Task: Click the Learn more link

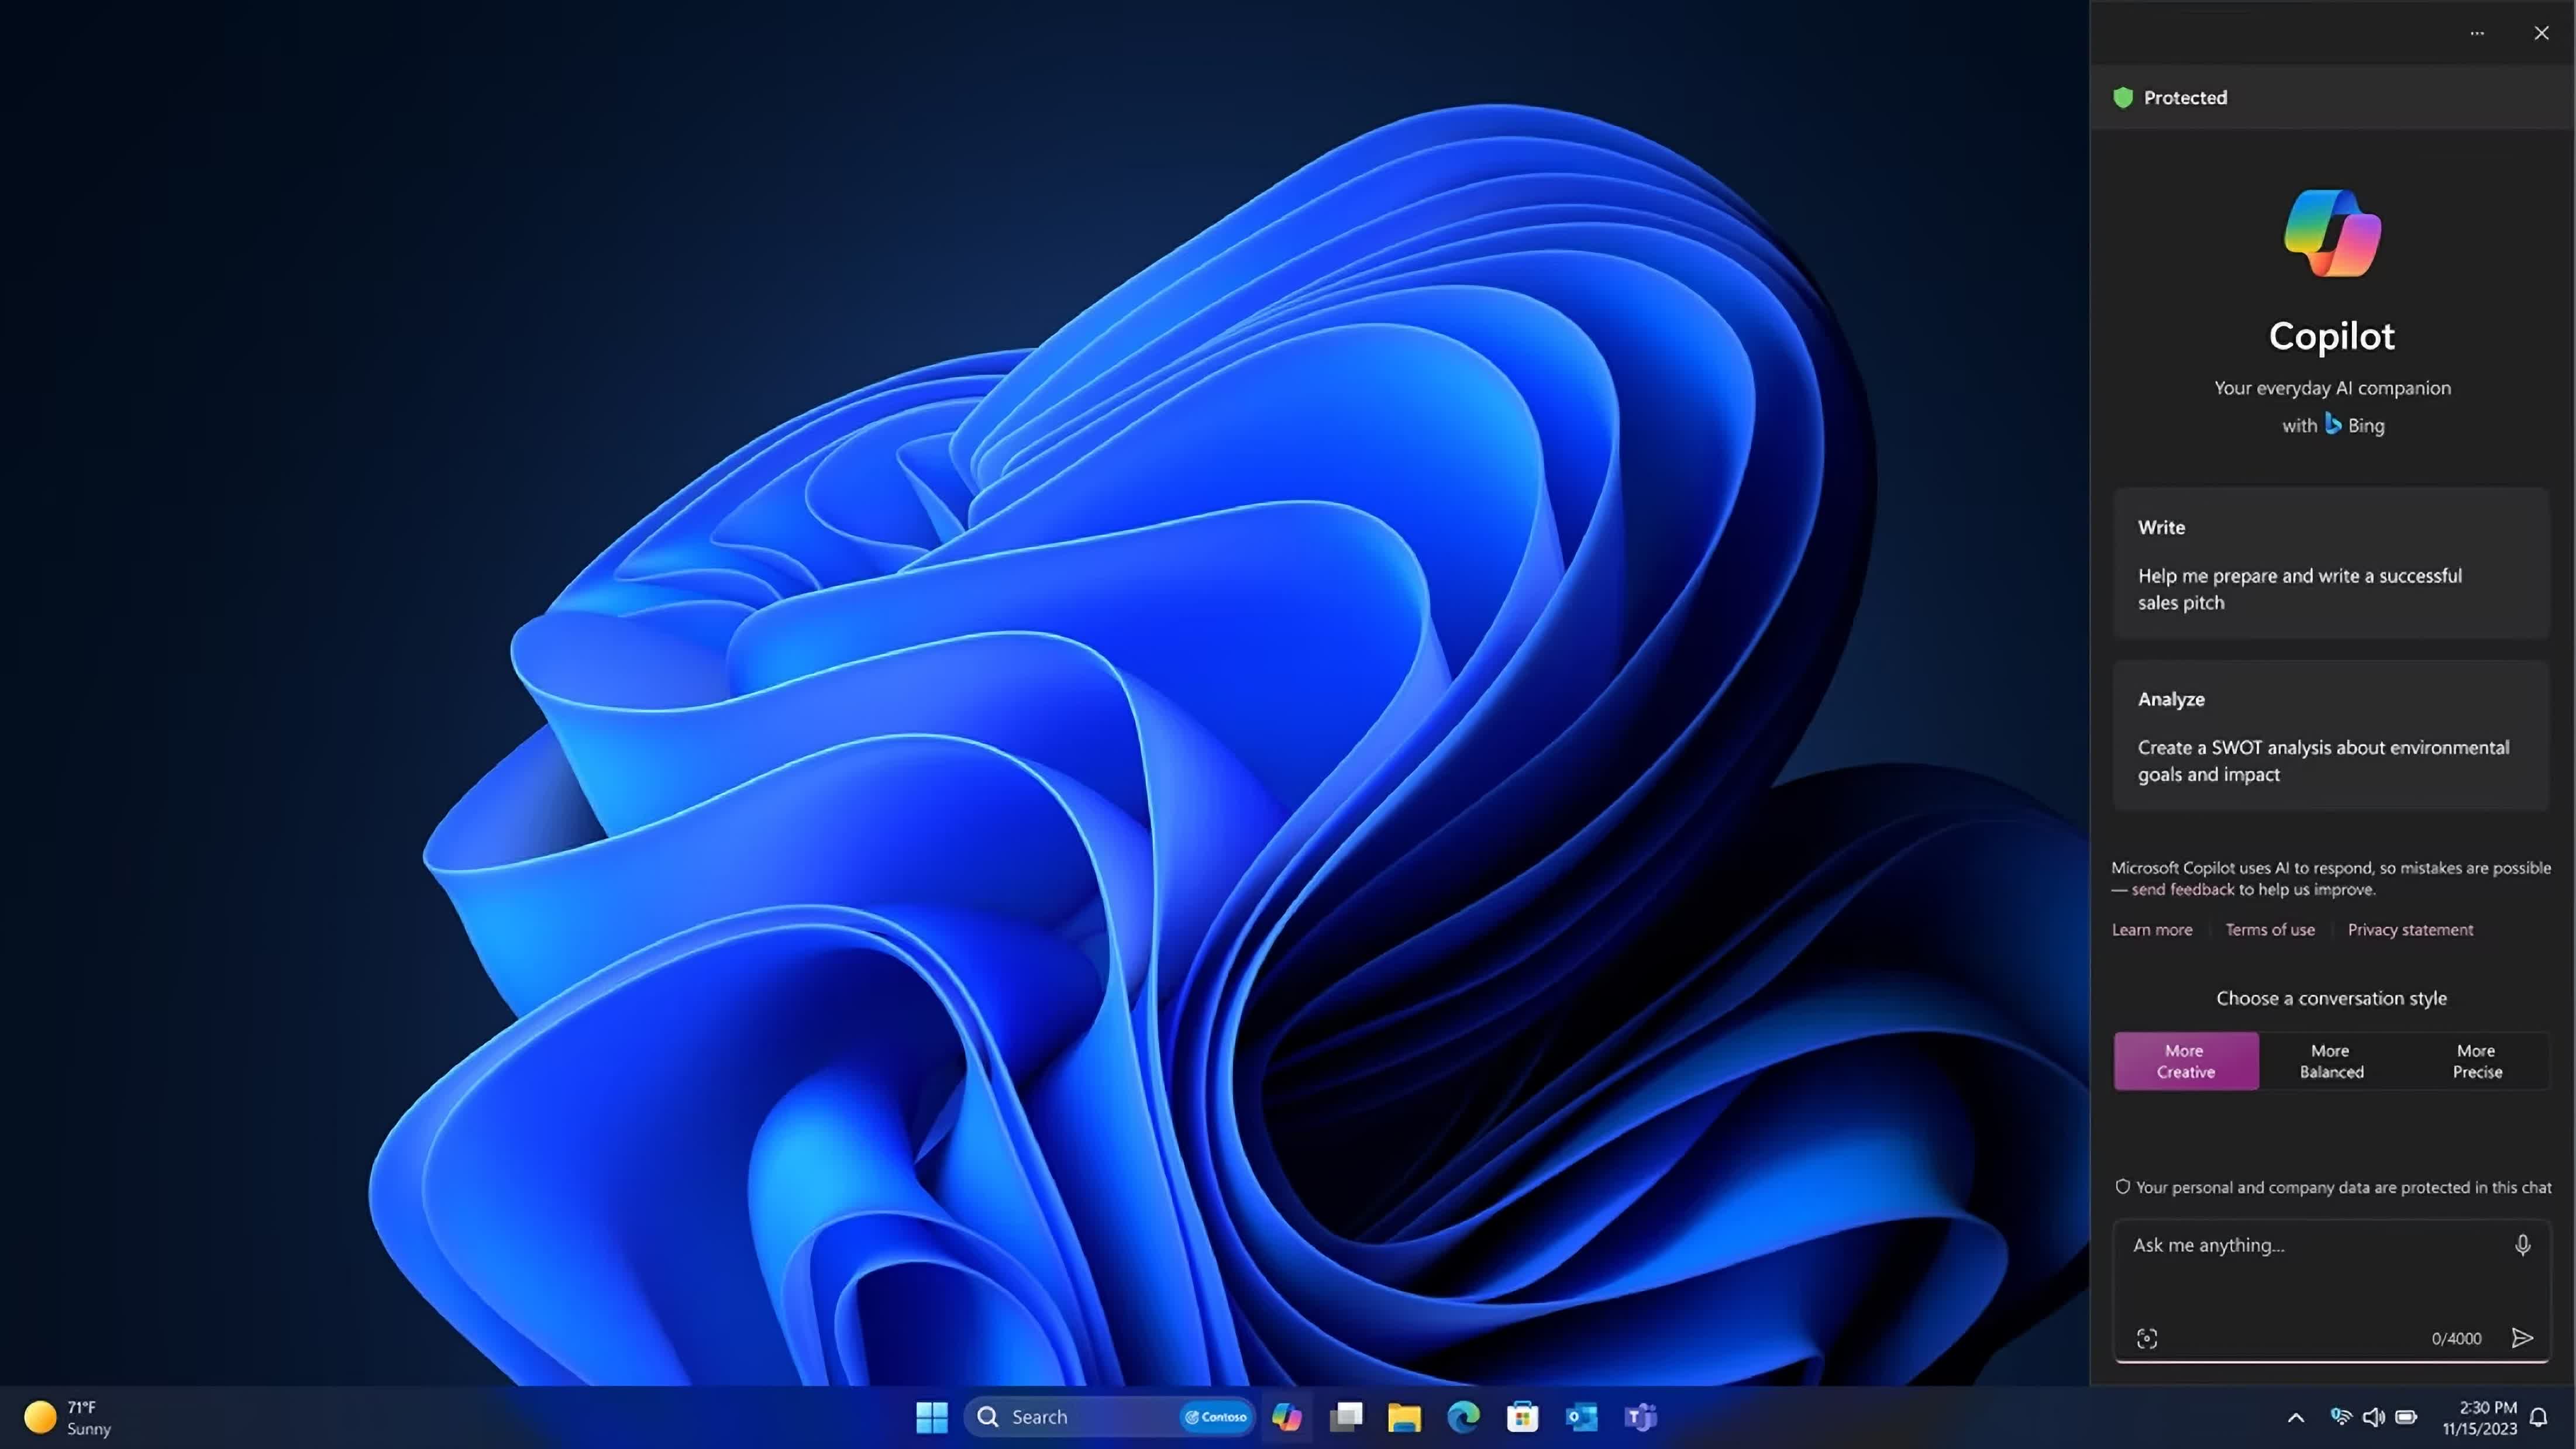Action: pyautogui.click(x=2151, y=929)
